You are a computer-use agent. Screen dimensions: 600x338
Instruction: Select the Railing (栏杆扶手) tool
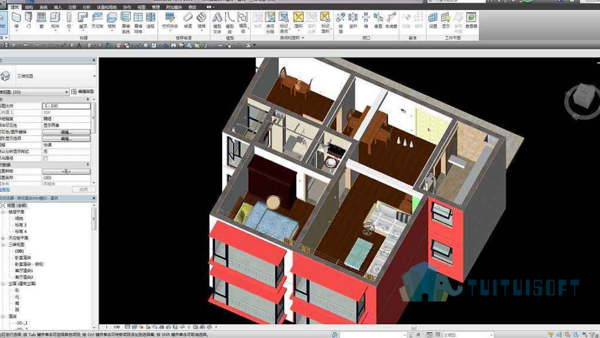tap(170, 20)
